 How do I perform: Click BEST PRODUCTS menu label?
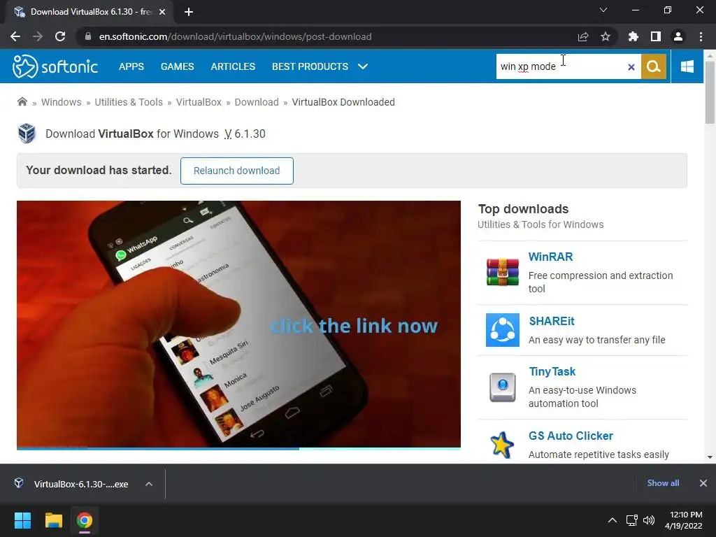click(310, 66)
